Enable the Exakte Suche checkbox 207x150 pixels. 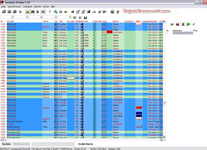click(77, 144)
